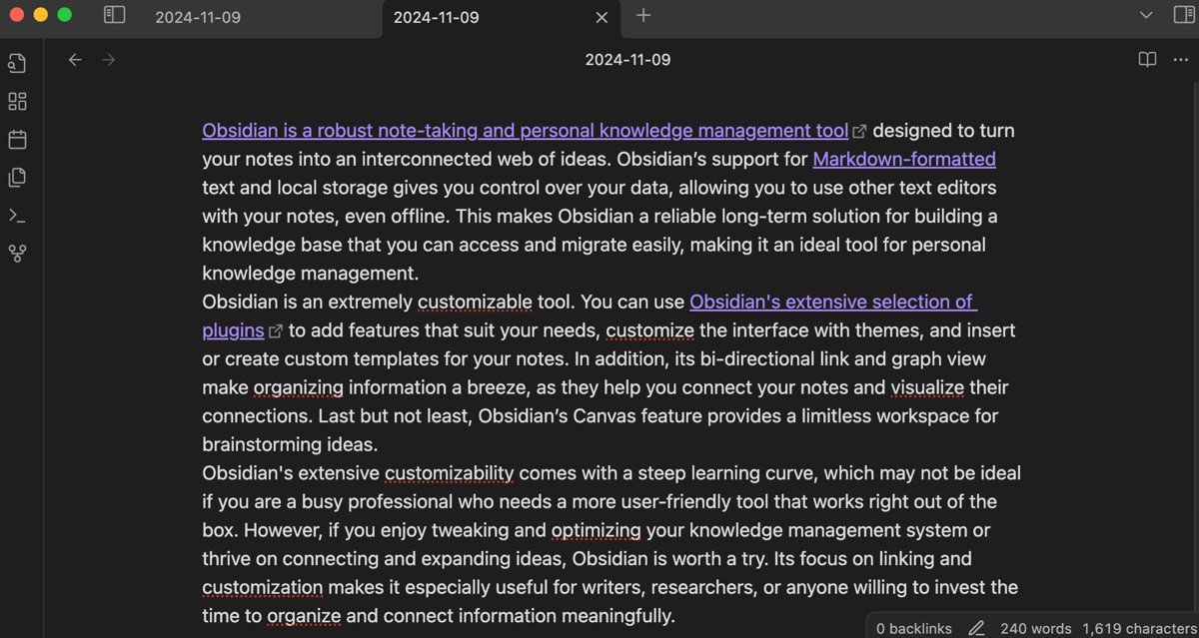Click the 240 words count in status bar

1035,628
